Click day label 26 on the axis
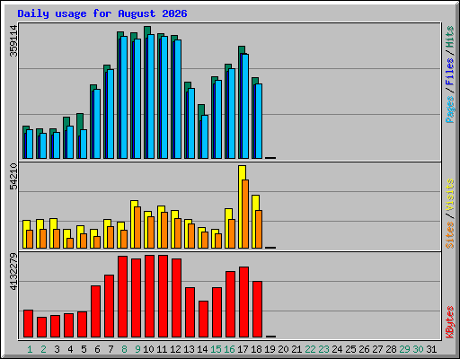The width and height of the screenshot is (460, 359). point(364,349)
